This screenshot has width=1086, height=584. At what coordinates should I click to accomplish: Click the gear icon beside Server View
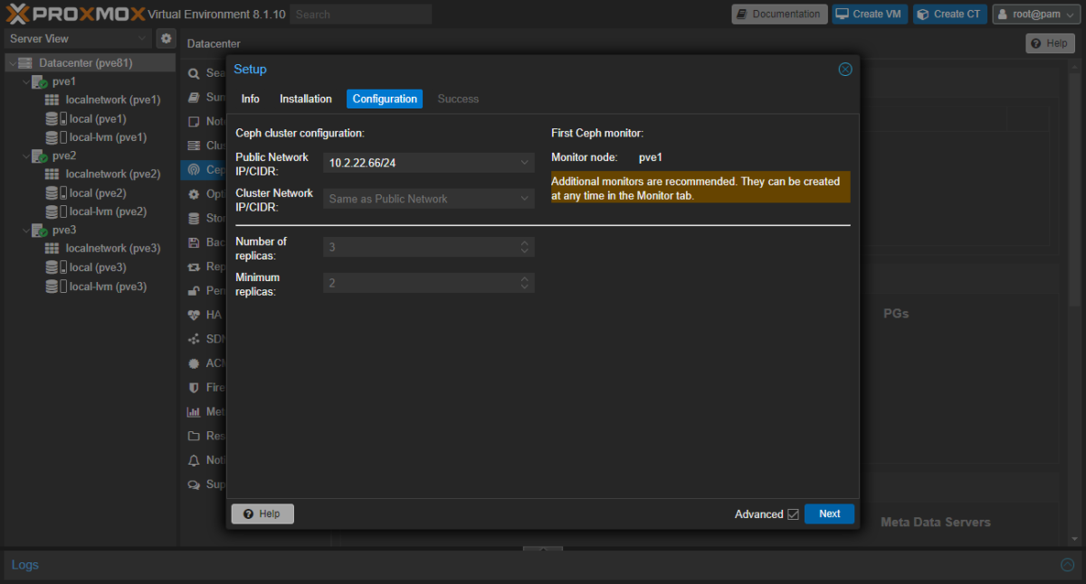click(167, 38)
